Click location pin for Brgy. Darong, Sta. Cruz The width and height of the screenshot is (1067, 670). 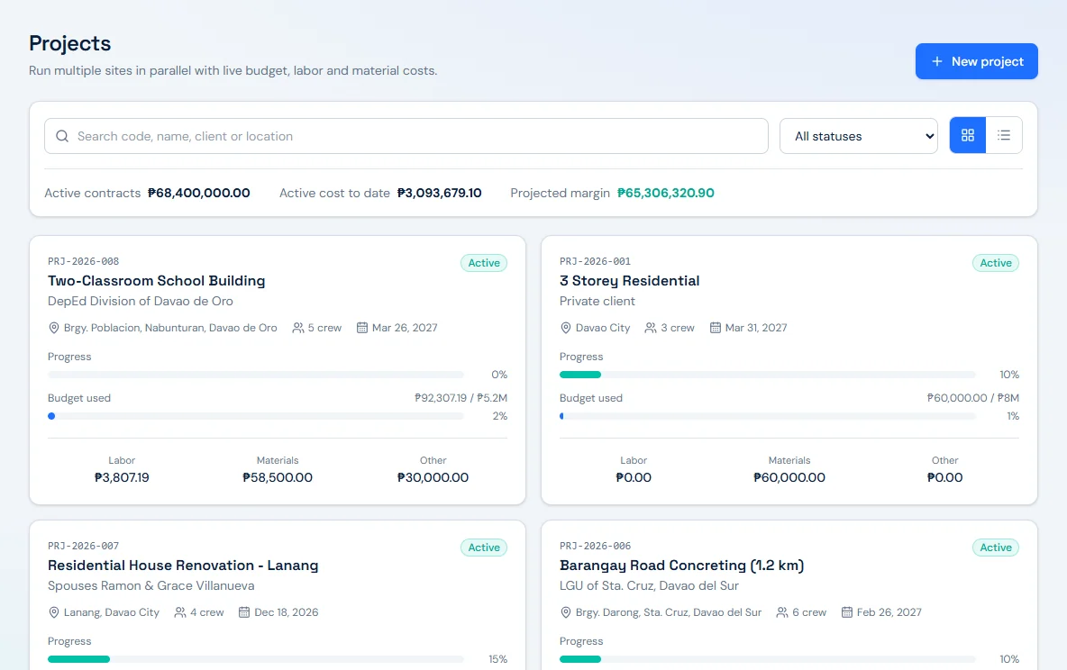click(565, 612)
